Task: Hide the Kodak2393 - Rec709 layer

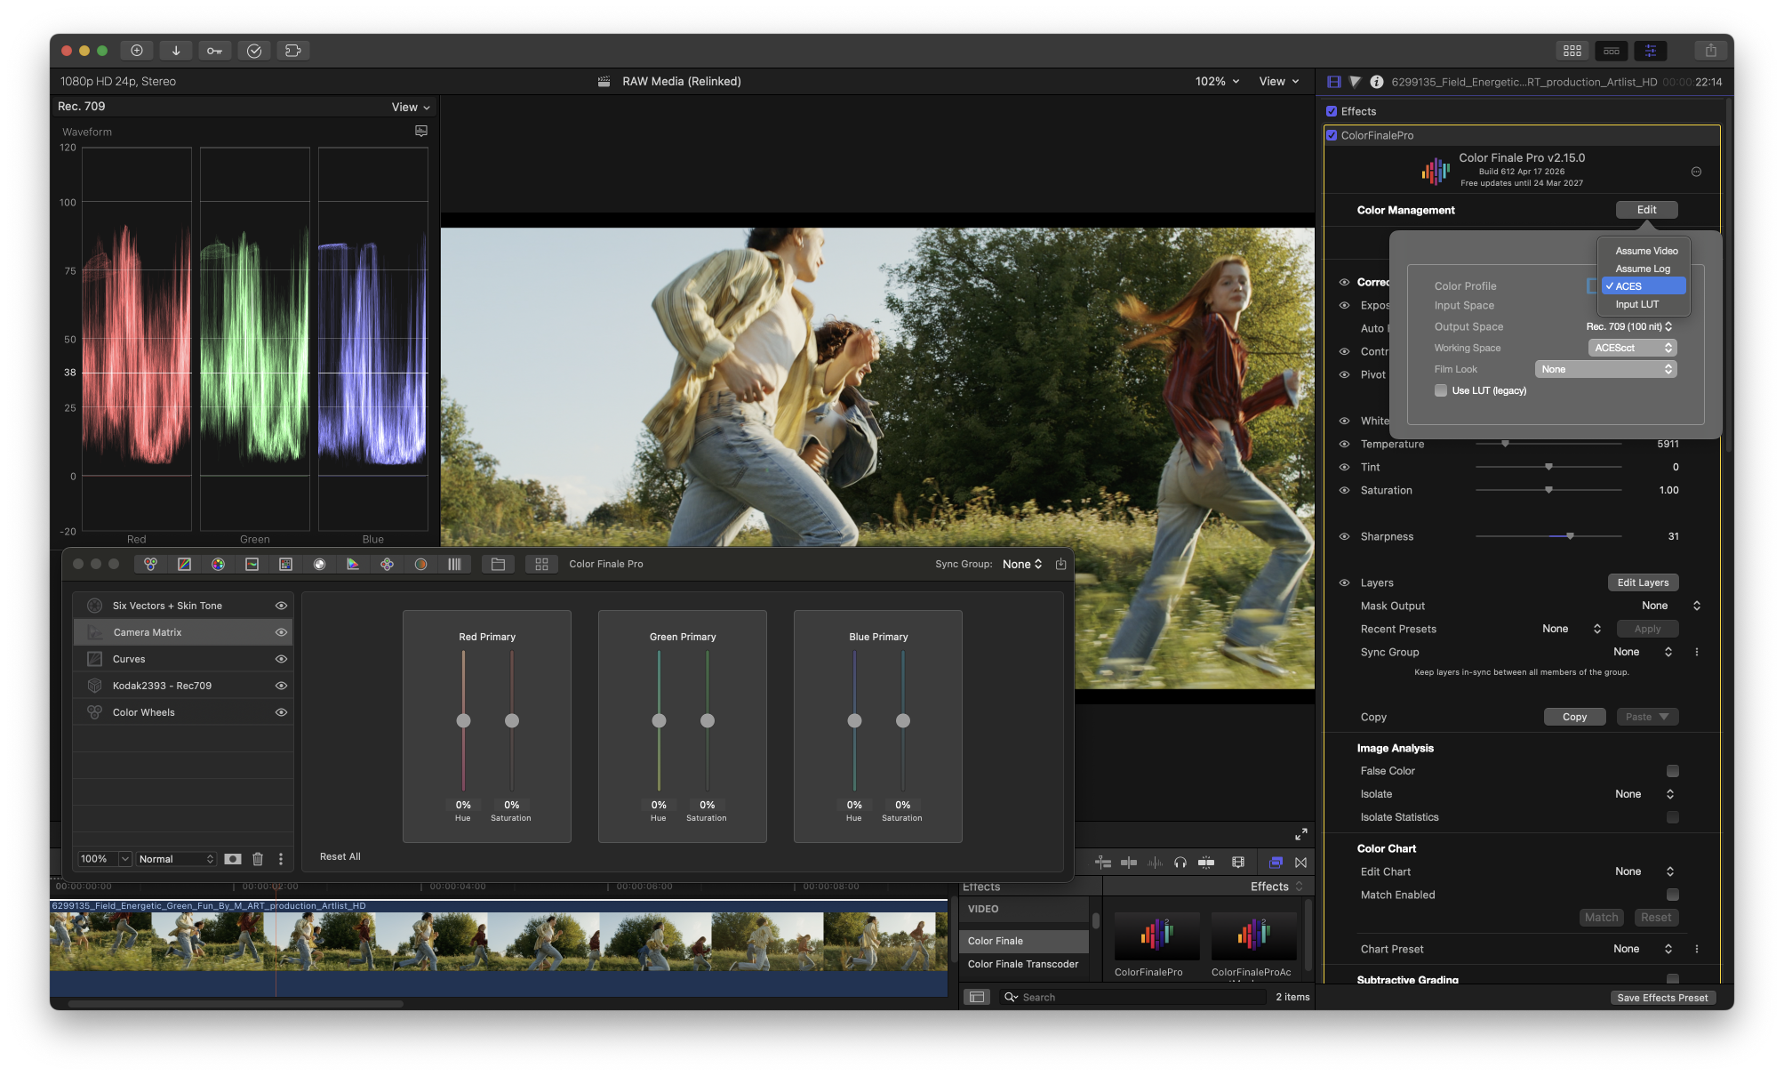Action: 281,687
